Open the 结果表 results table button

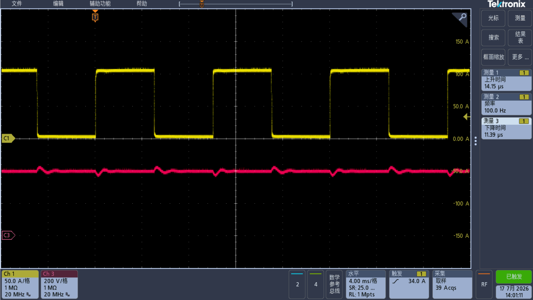(x=520, y=37)
